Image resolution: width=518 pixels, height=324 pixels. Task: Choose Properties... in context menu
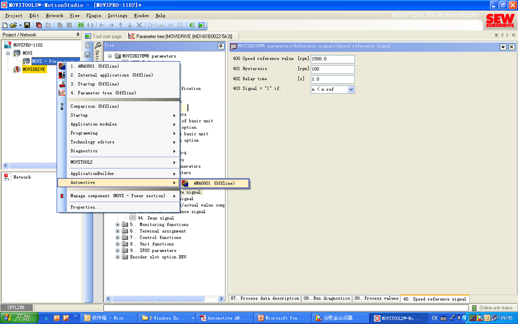pyautogui.click(x=118, y=207)
